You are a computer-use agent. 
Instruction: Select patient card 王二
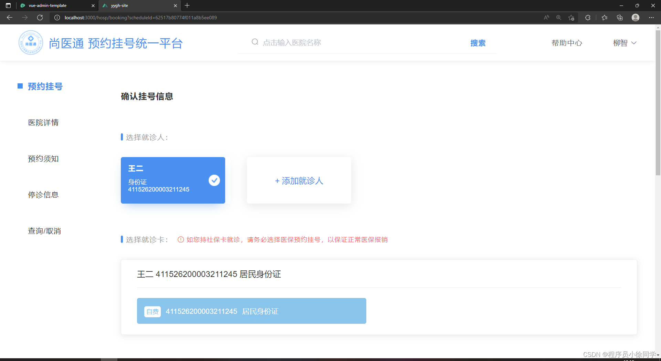click(173, 180)
